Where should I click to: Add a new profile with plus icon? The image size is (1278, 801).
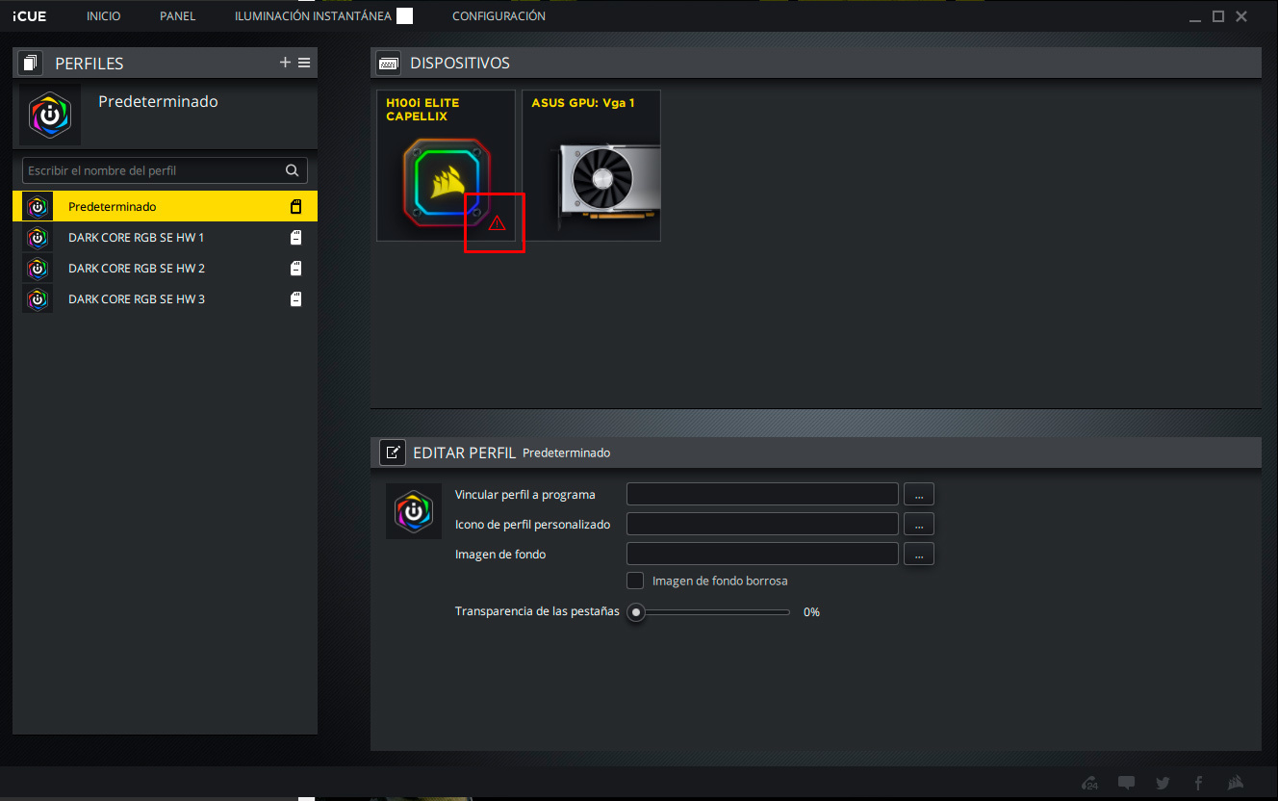coord(285,63)
